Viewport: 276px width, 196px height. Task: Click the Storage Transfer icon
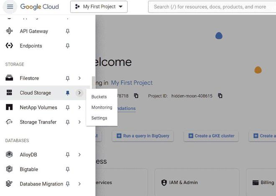pyautogui.click(x=9, y=122)
